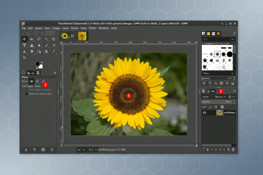Open the 'Basic.' brush tag dropdown

pos(218,73)
